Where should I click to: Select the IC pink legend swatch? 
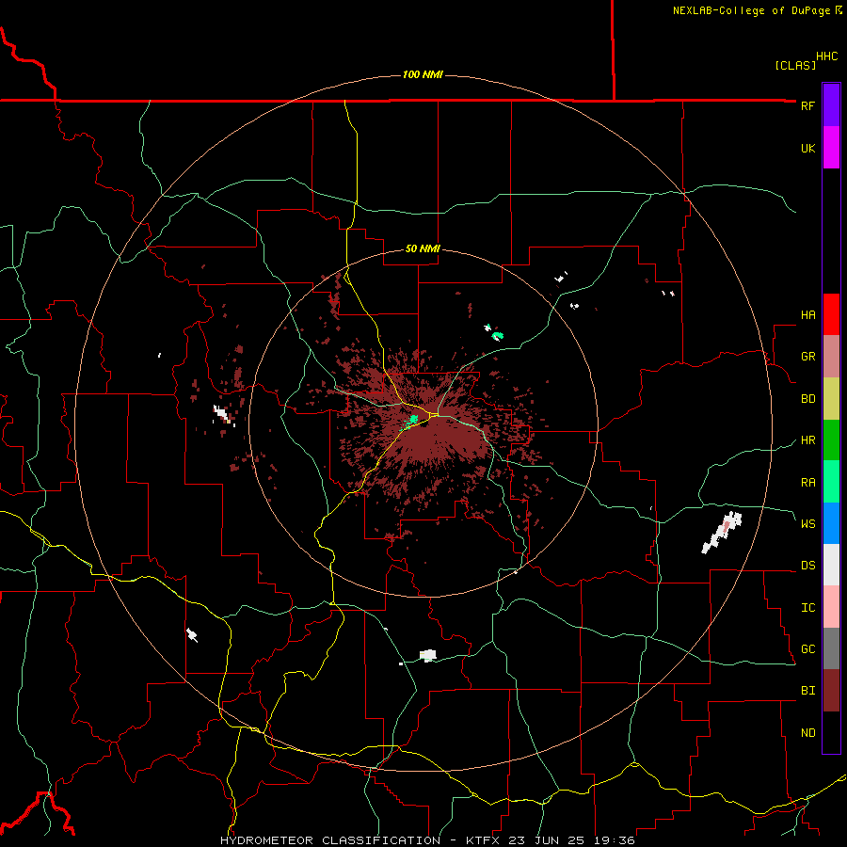[831, 607]
